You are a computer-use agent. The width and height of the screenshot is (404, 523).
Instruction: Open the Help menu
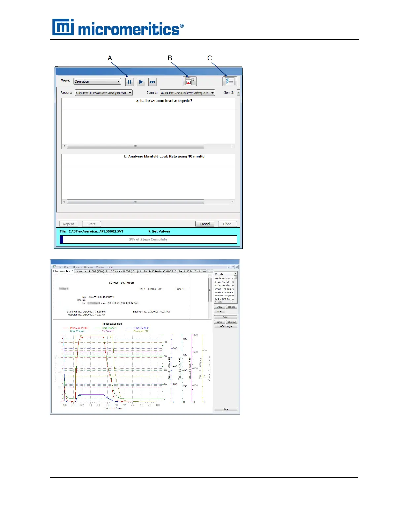[110, 267]
